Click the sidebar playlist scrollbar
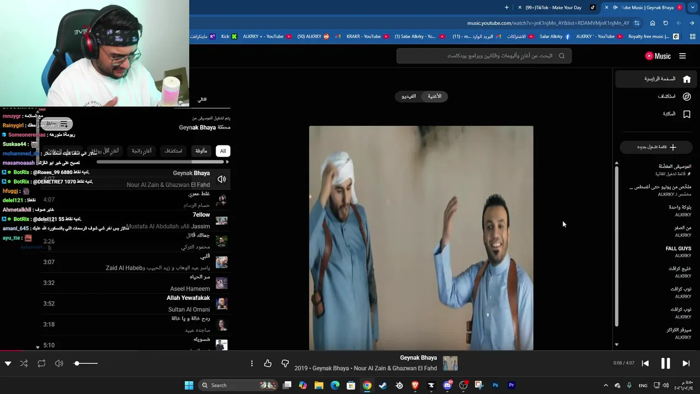700x394 pixels. pyautogui.click(x=616, y=246)
